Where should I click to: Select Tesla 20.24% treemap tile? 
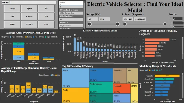point(76,78)
